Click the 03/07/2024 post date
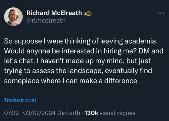Image resolution: width=169 pixels, height=121 pixels. click(x=39, y=113)
